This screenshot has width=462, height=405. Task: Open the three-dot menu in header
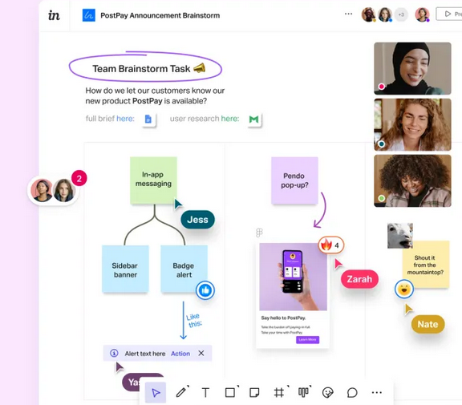[x=348, y=14]
